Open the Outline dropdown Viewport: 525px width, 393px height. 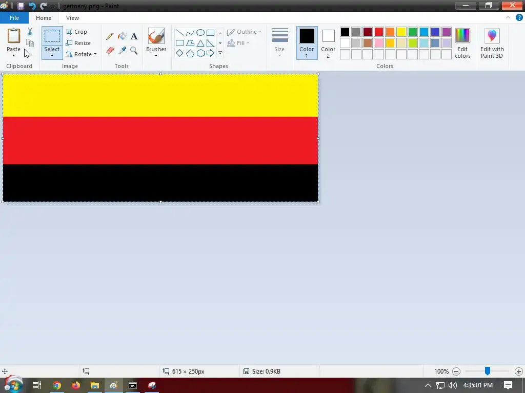(x=244, y=32)
